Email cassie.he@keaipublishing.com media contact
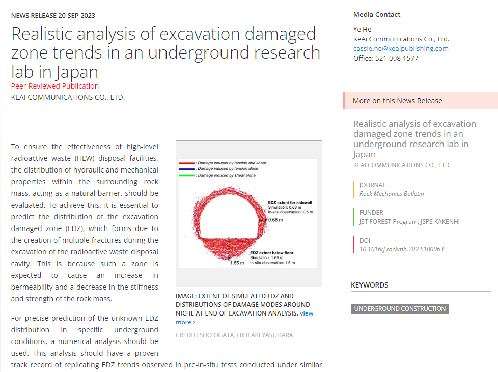Viewport: 498px width, 372px height. 401,49
